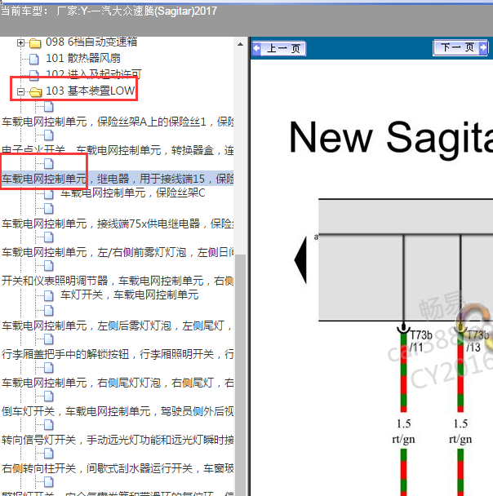Click the 当前车型 vehicle model header text
The height and width of the screenshot is (496, 493).
109,11
